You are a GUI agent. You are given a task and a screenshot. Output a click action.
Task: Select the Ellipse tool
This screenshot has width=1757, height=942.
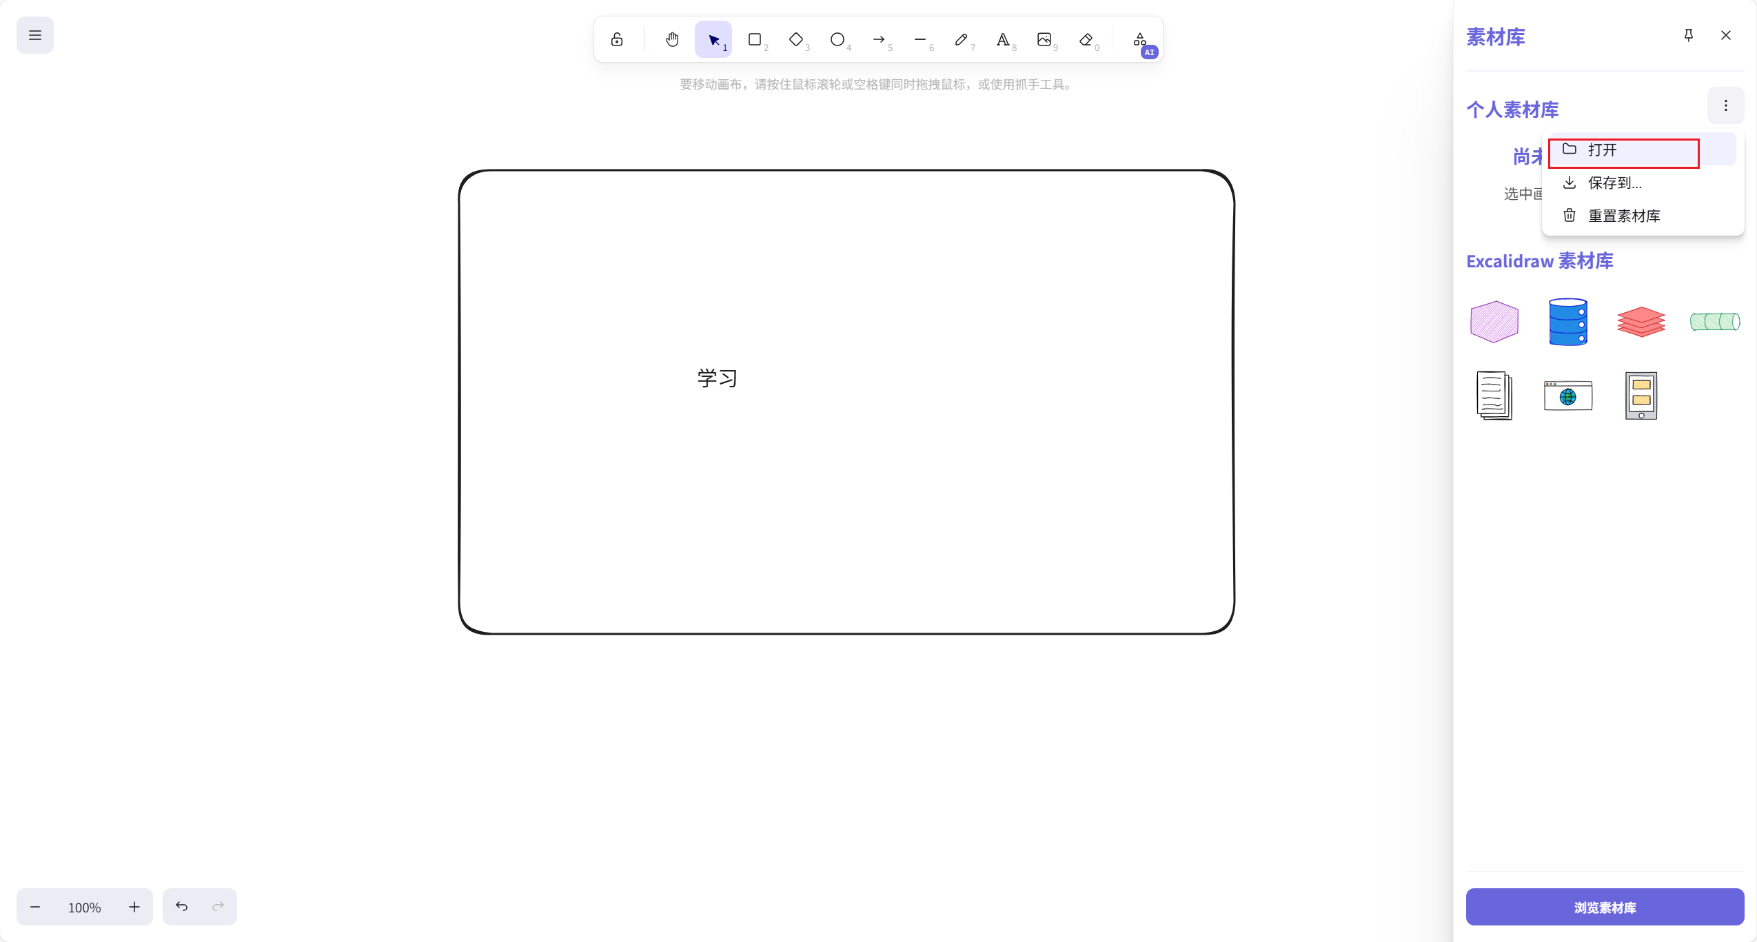coord(837,39)
